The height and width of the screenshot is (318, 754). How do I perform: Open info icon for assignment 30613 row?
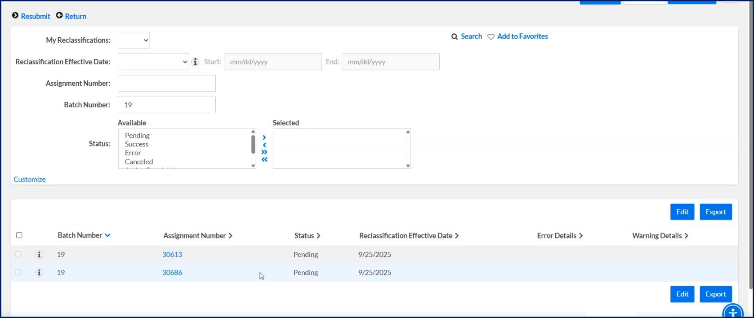(x=39, y=255)
